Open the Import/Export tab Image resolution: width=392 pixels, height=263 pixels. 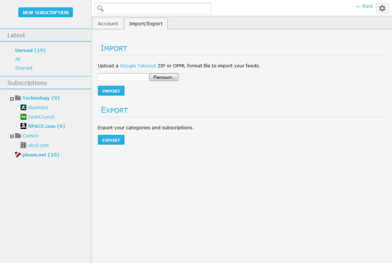[146, 24]
